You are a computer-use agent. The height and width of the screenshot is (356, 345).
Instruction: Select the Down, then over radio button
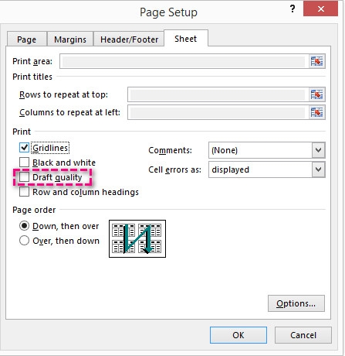(24, 226)
